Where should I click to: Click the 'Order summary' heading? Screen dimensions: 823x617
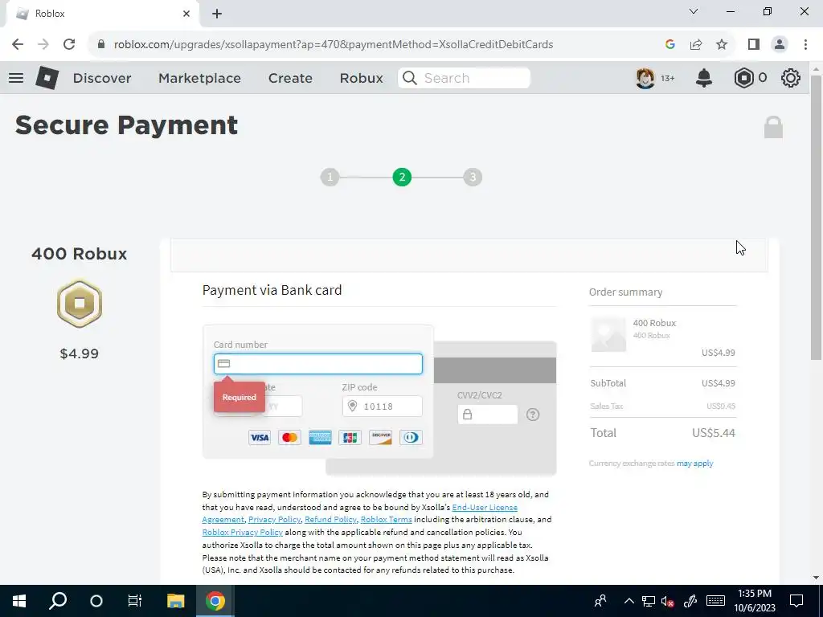[625, 292]
